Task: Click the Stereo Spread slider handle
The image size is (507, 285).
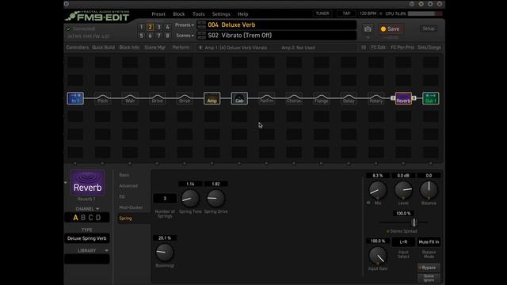Action: tap(414, 222)
